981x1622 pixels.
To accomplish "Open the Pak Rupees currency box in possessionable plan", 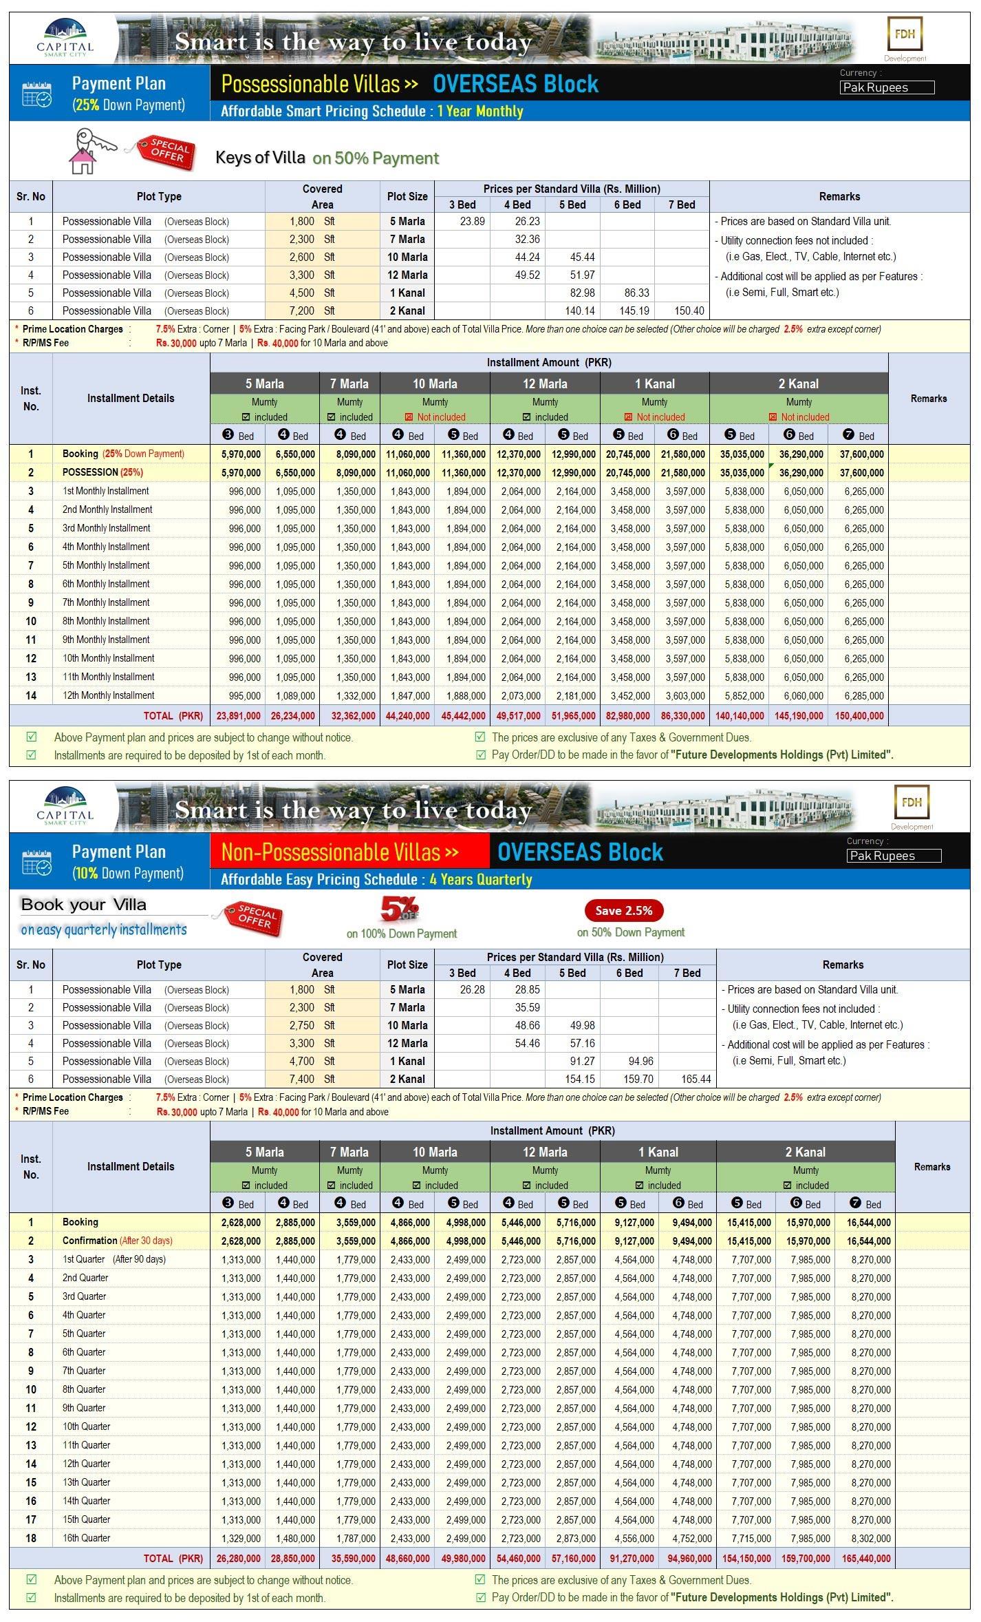I will (887, 87).
